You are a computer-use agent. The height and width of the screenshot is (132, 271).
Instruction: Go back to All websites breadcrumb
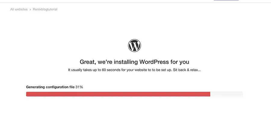point(19,9)
